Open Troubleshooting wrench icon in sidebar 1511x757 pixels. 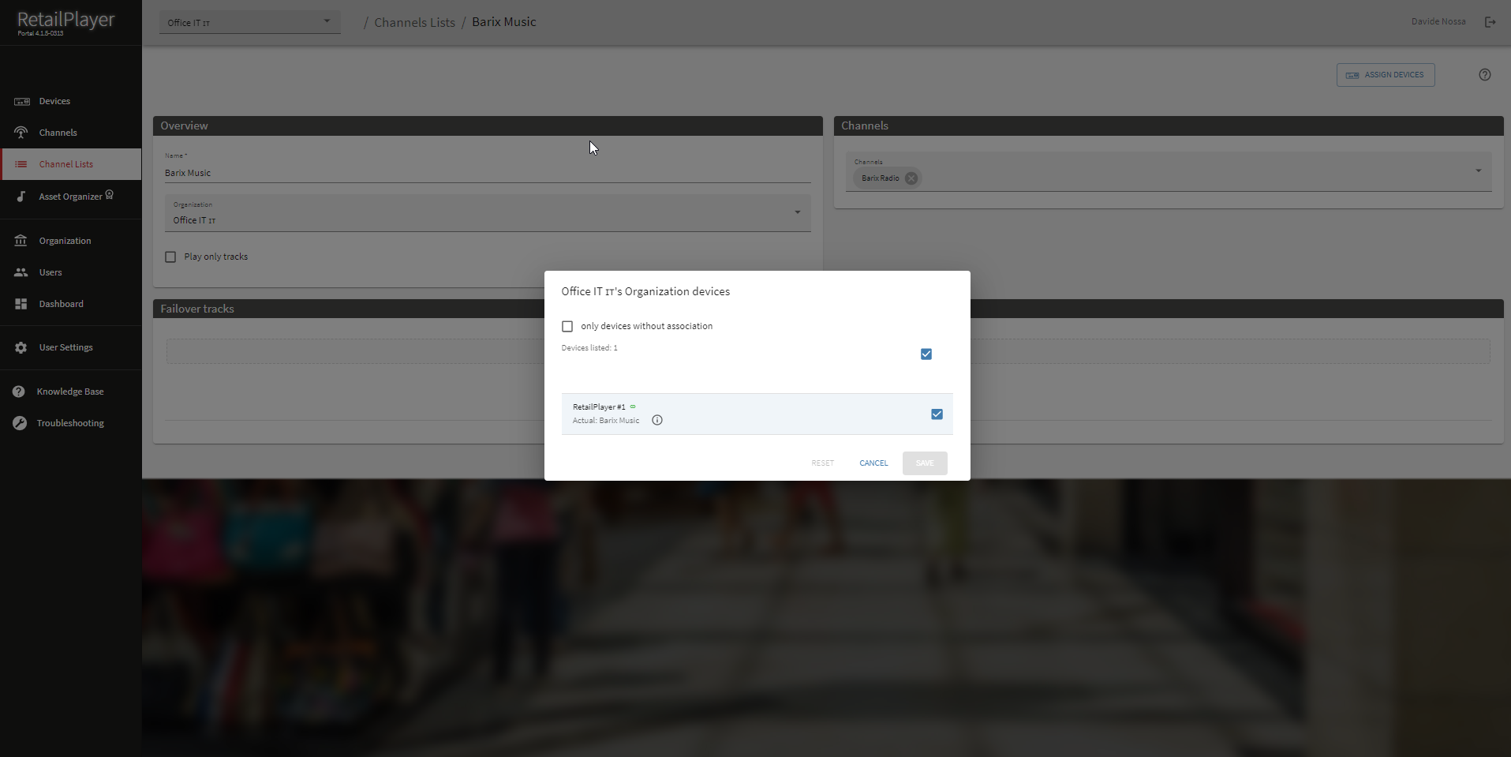(20, 423)
